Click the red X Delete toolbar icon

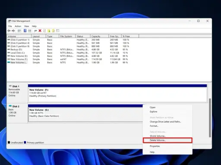40,31
